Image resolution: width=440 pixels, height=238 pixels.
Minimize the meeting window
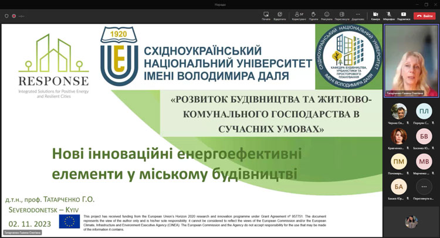coord(417,5)
